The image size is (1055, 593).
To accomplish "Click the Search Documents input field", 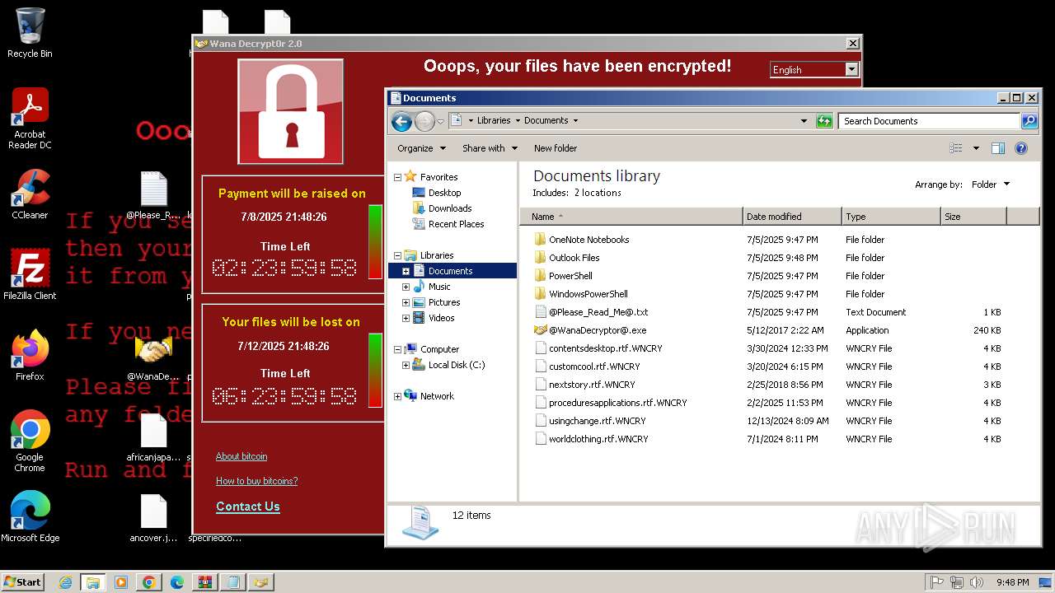I will 930,121.
